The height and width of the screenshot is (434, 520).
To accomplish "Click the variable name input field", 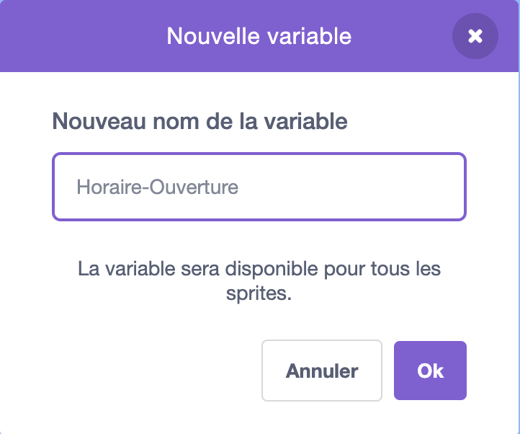I will point(259,187).
